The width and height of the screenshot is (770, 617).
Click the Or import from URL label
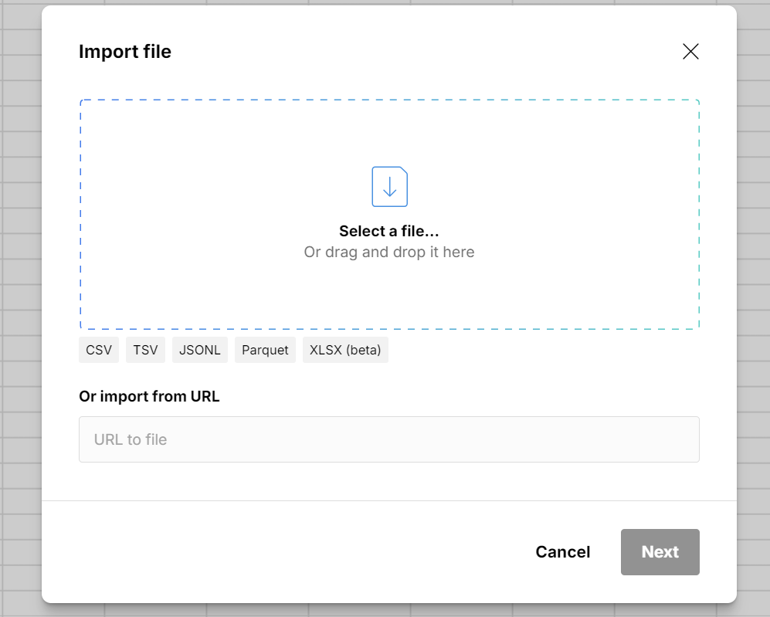click(x=148, y=396)
